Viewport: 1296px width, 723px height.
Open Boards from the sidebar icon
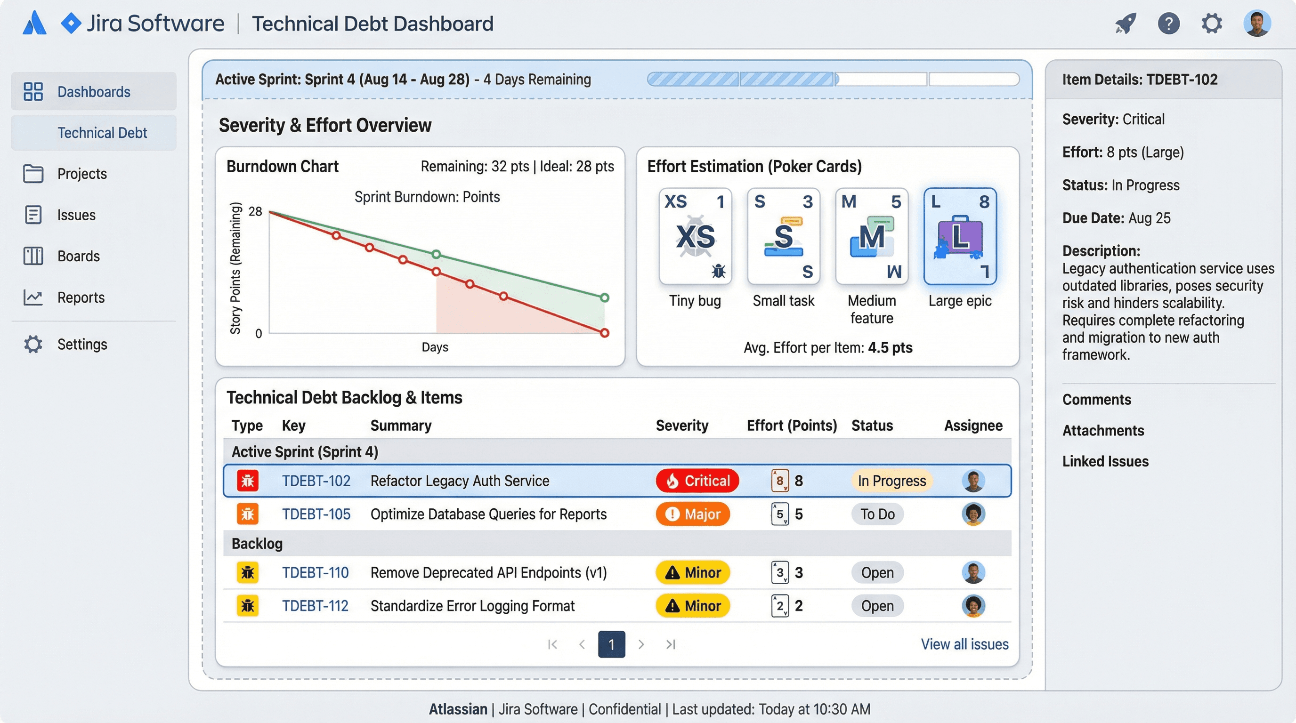33,256
